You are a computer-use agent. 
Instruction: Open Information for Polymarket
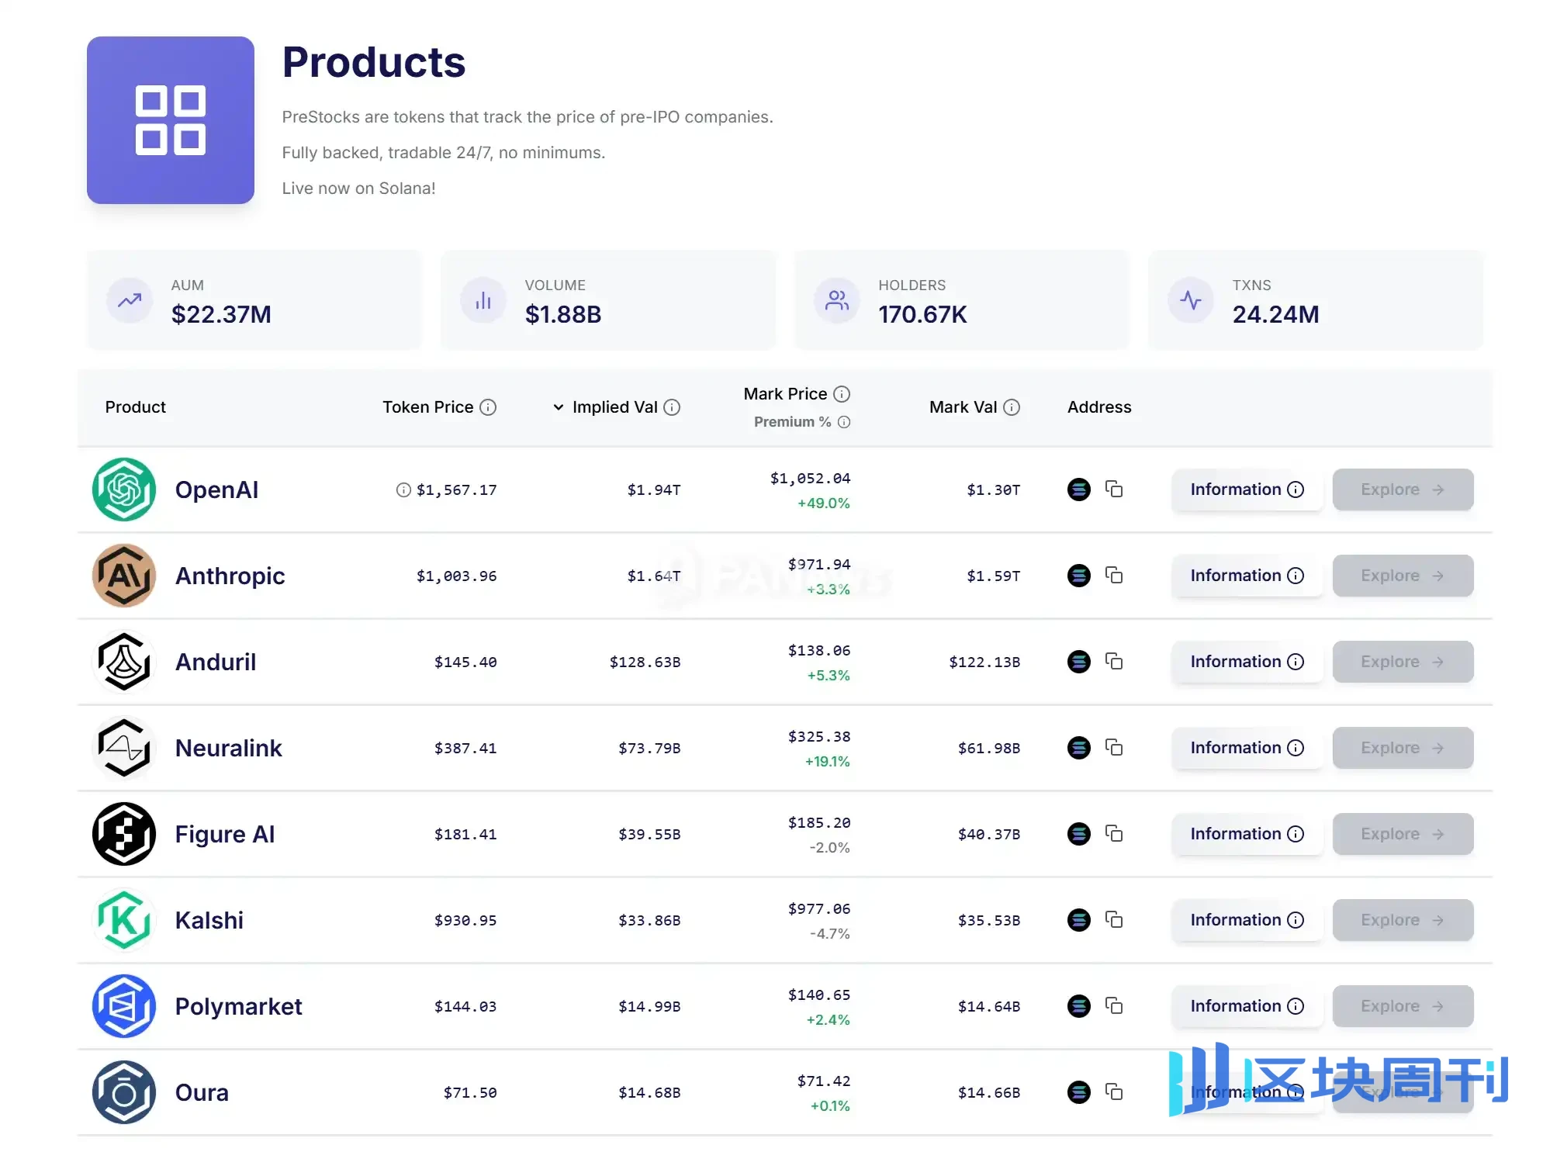[1247, 1006]
